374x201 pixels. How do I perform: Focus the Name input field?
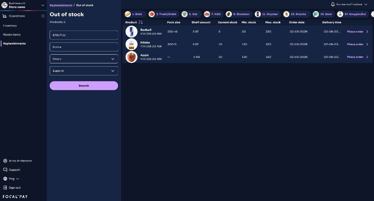coord(84,47)
